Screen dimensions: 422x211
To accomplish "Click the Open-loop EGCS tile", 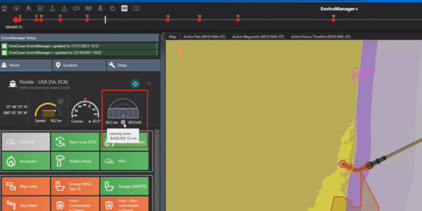I will 75,142.
